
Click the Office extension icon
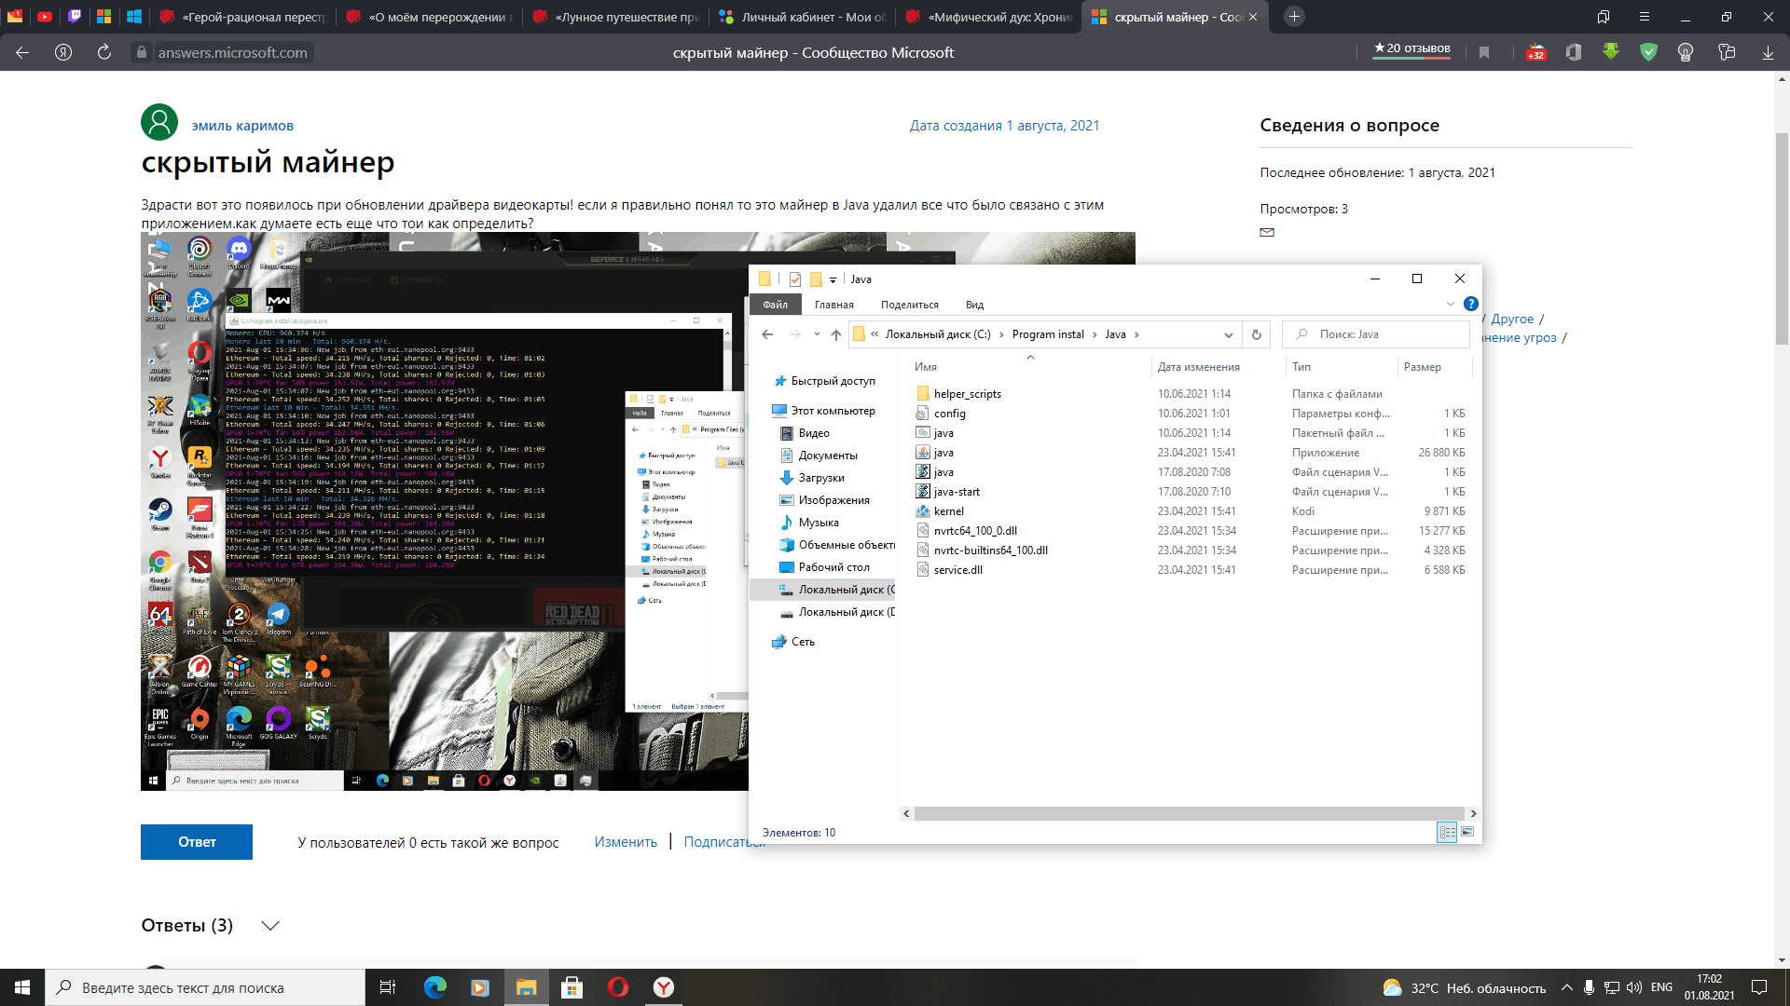point(1574,53)
